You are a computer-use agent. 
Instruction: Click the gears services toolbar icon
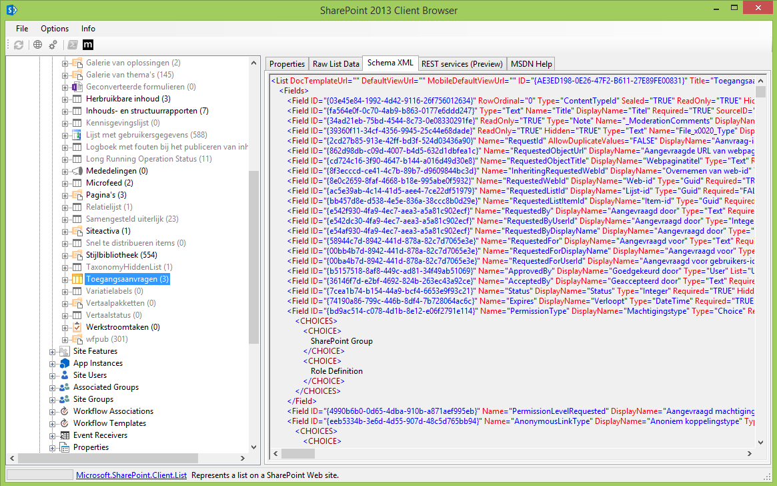coord(54,45)
